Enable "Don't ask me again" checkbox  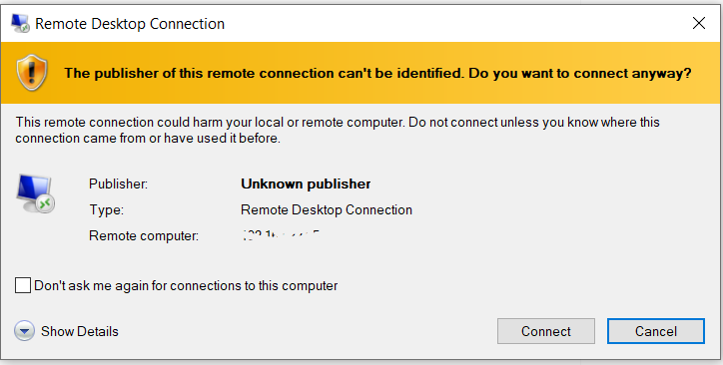pyautogui.click(x=23, y=285)
